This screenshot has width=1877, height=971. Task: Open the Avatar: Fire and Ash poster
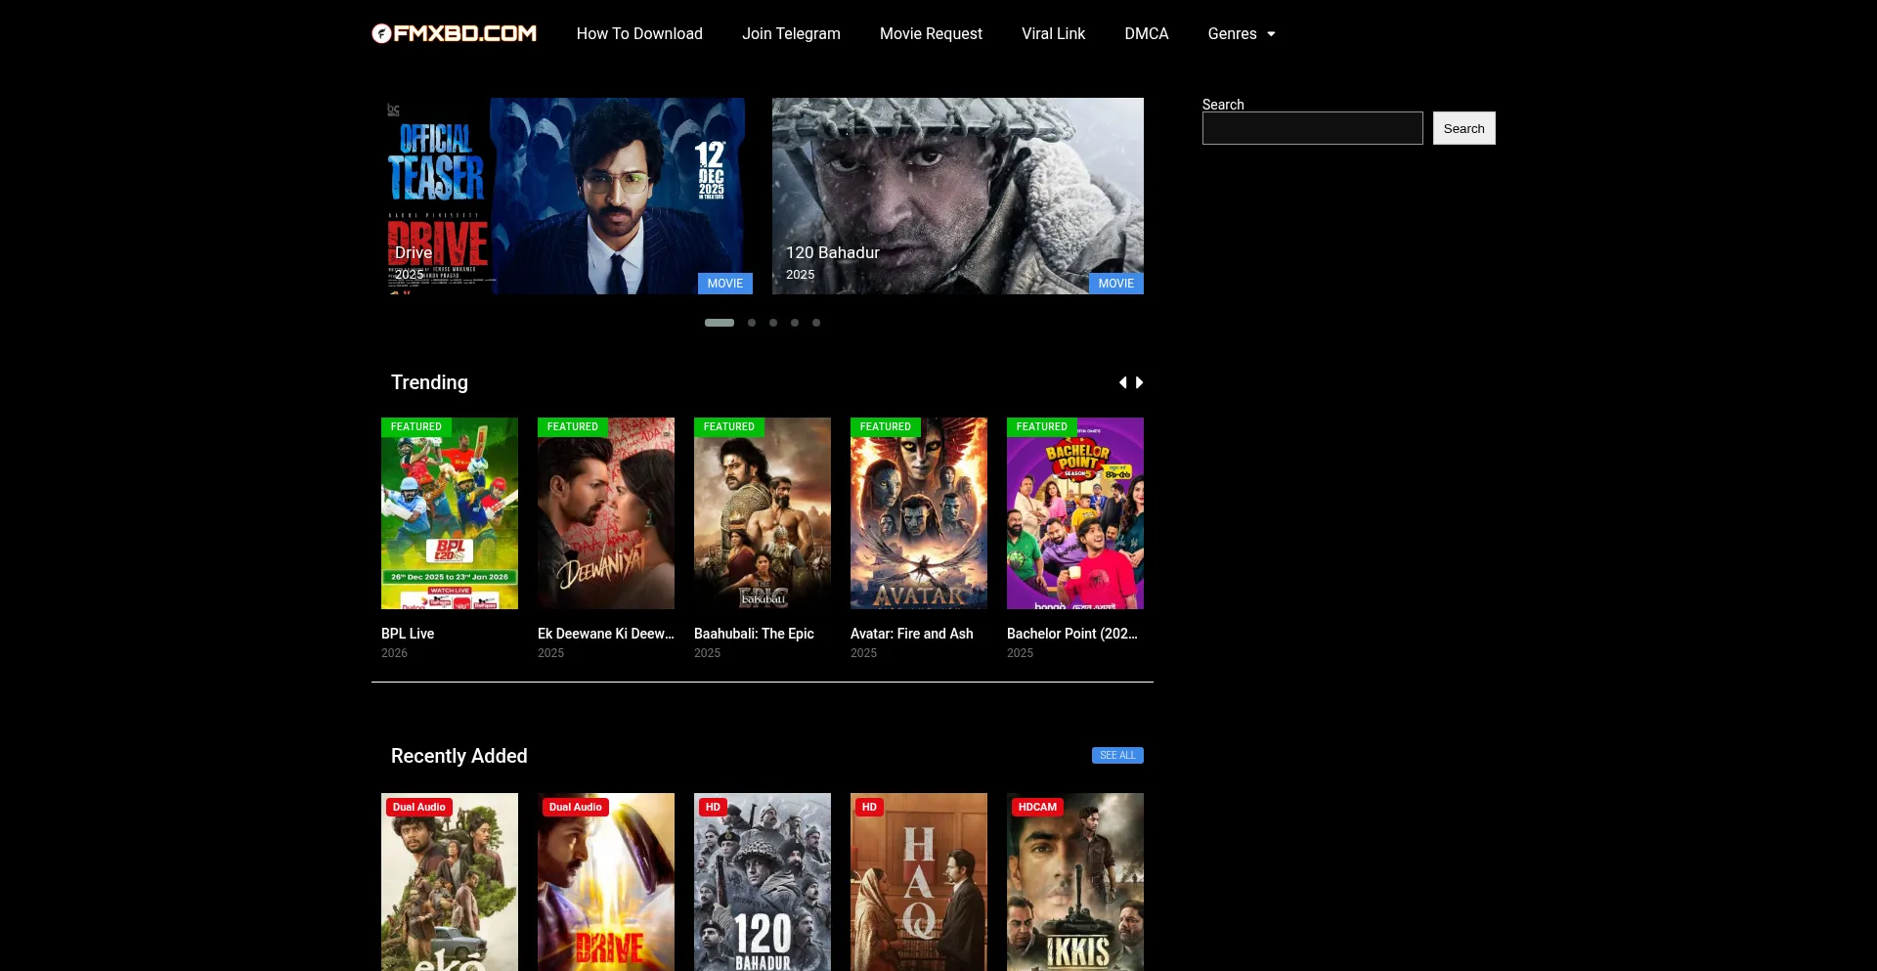[919, 513]
